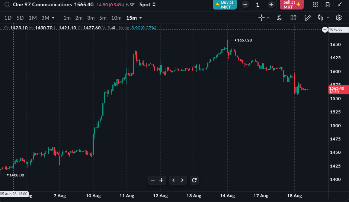Switch to 5m candle interval
Viewport: 349px width, 202px height.
[103, 18]
